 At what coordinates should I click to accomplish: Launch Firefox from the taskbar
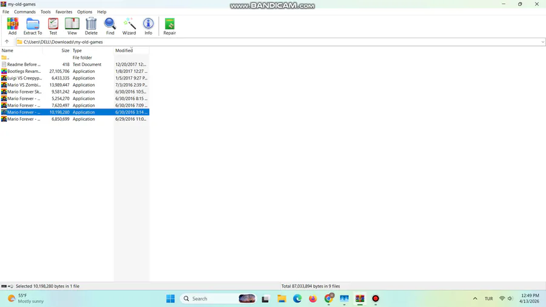pos(312,299)
